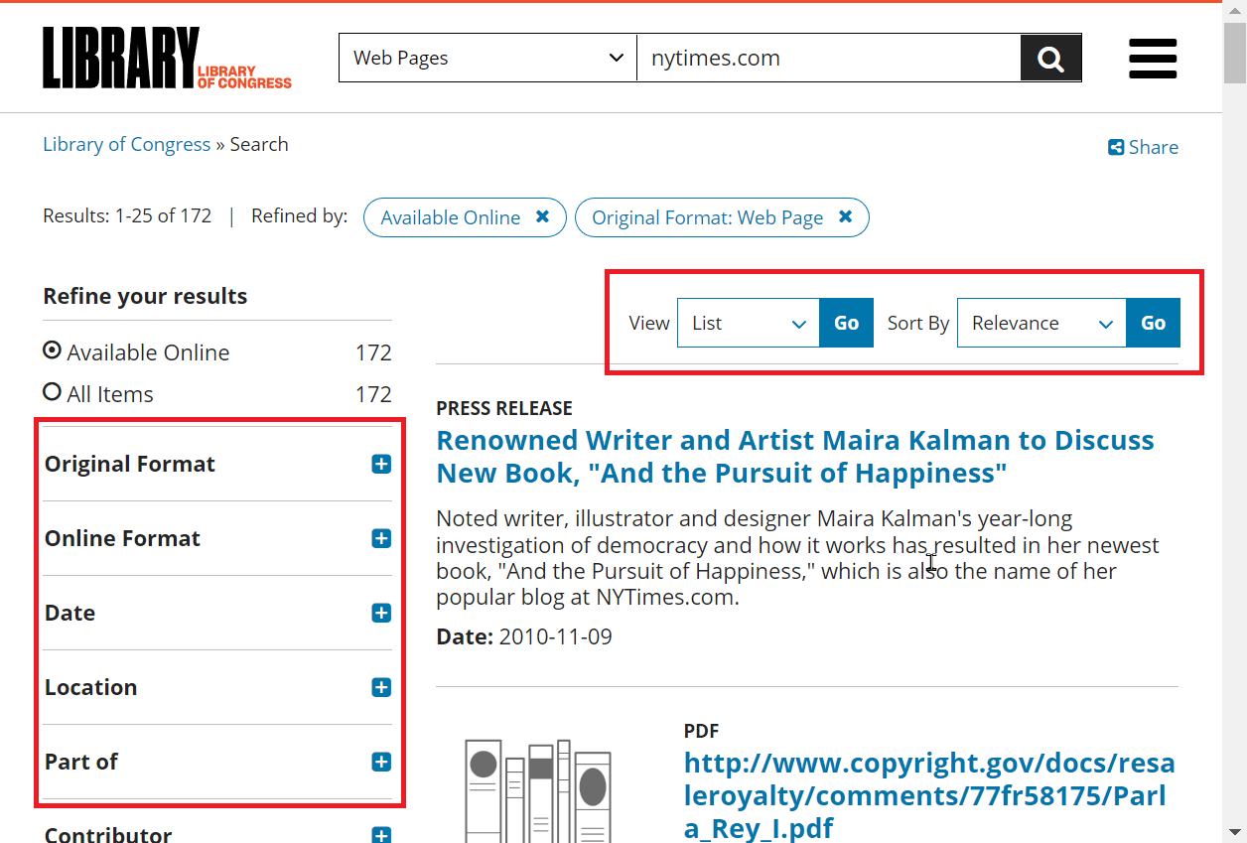Remove the Original Format: Web Page filter

[845, 216]
